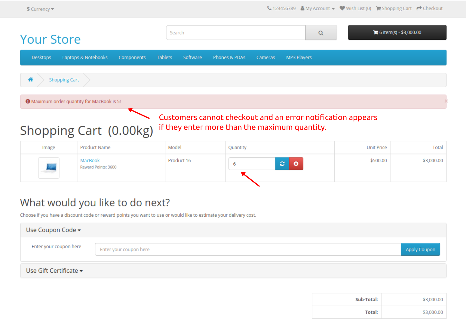Expand the My Account dropdown
Image resolution: width=466 pixels, height=324 pixels.
(x=318, y=8)
